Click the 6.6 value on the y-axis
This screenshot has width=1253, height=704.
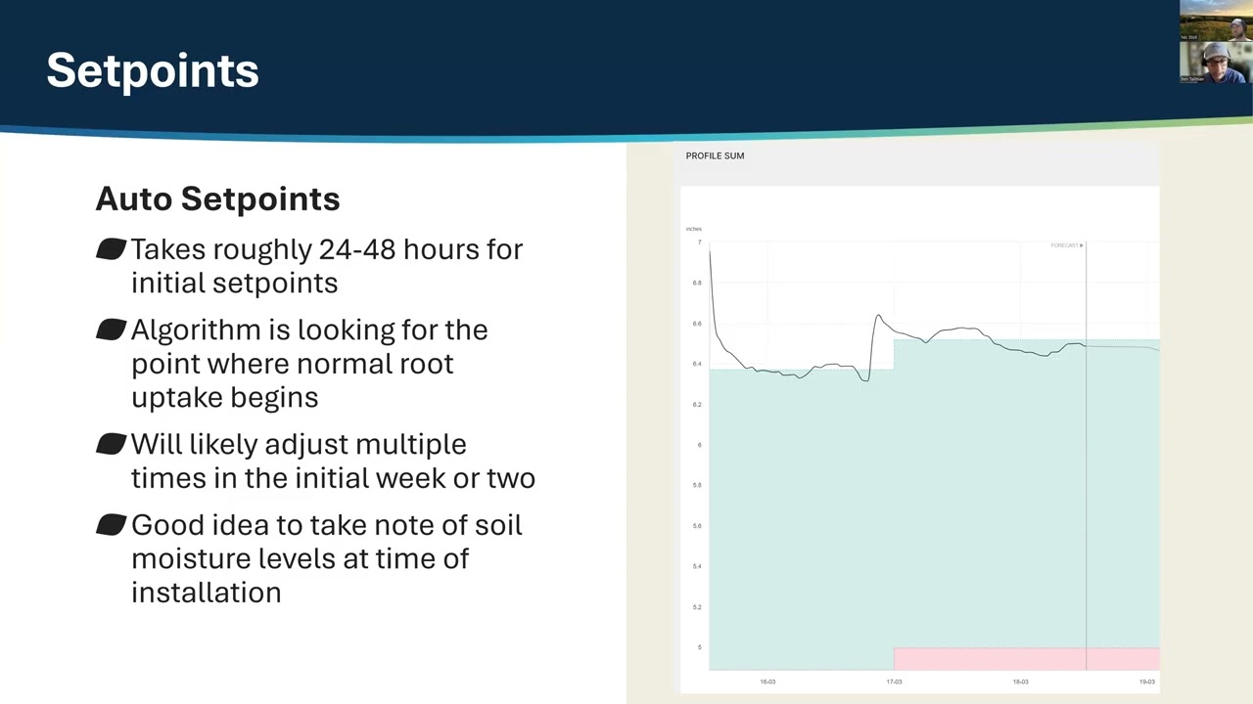(x=697, y=324)
